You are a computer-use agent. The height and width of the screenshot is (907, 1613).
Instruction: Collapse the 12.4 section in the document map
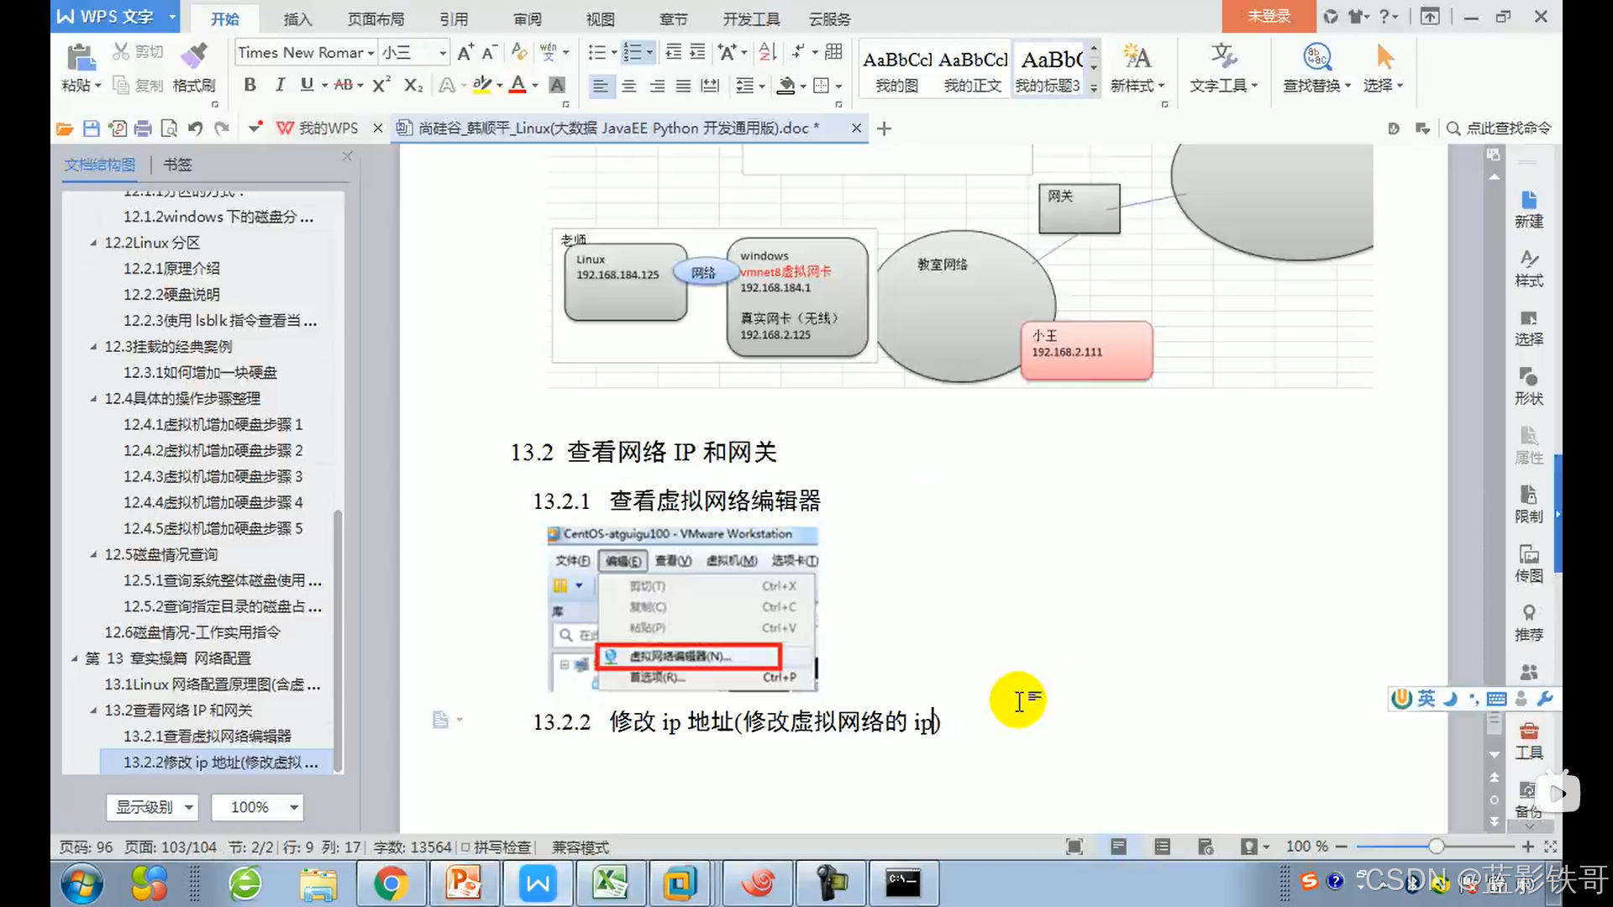click(93, 399)
